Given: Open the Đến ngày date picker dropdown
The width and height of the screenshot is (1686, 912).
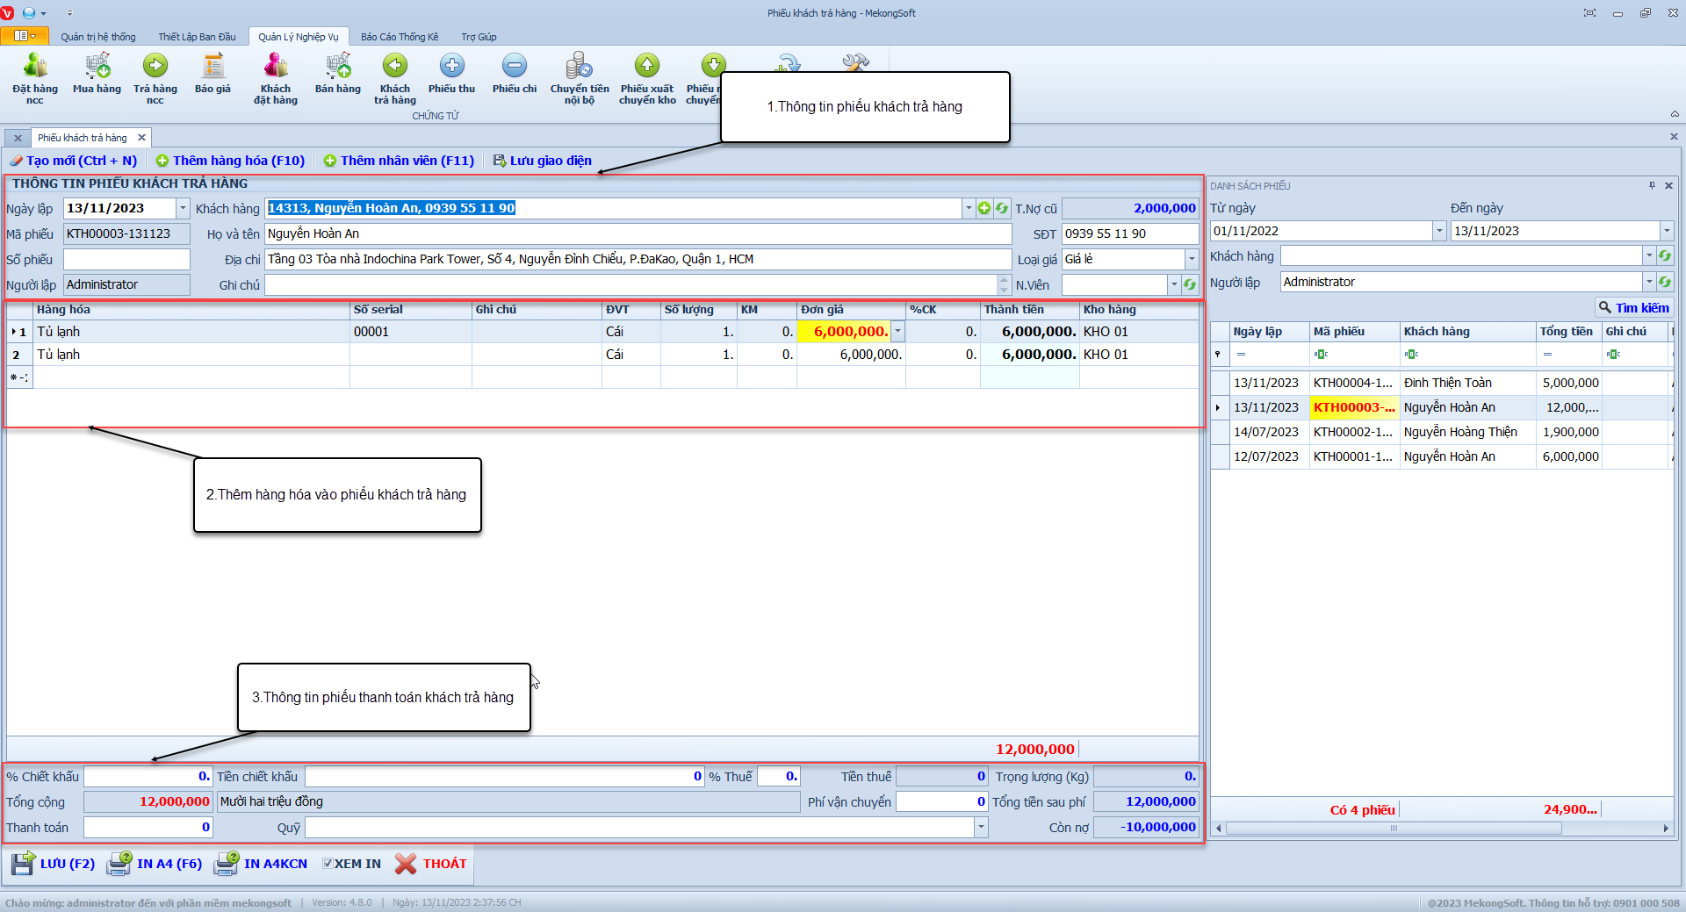Looking at the screenshot, I should tap(1666, 231).
